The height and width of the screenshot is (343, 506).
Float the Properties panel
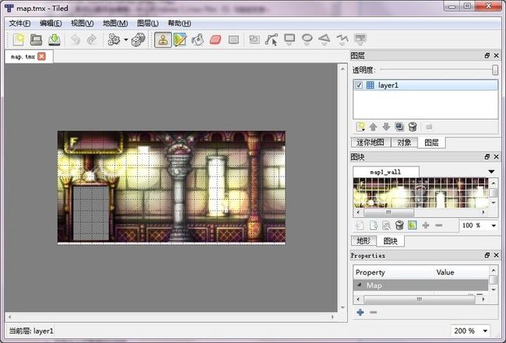[x=487, y=255]
